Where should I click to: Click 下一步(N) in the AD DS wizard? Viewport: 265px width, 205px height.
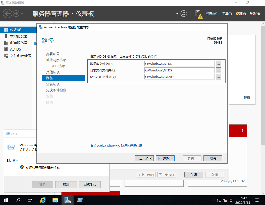[x=165, y=158]
